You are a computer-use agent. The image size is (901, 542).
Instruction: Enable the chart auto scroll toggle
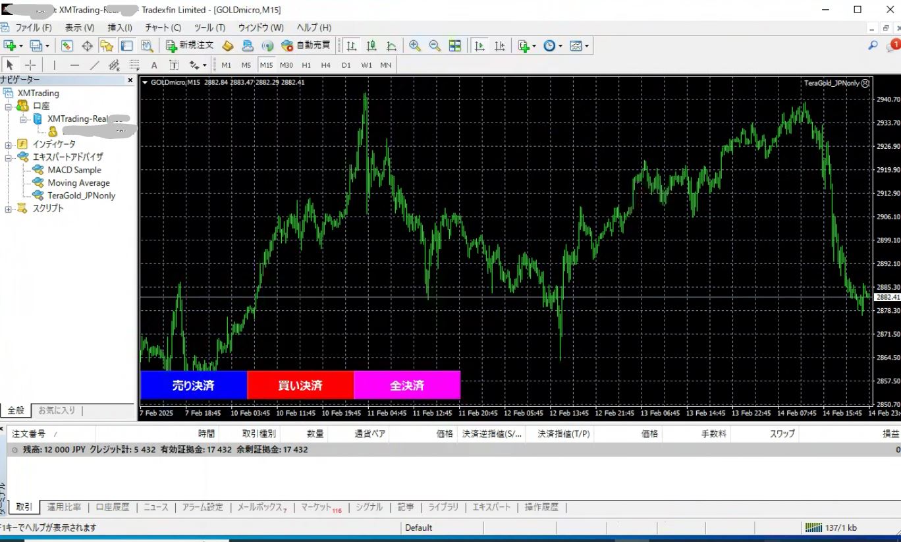(480, 45)
